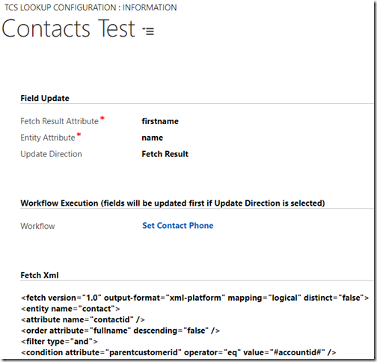
Task: Collapse the Field Update section header
Action: [x=45, y=98]
